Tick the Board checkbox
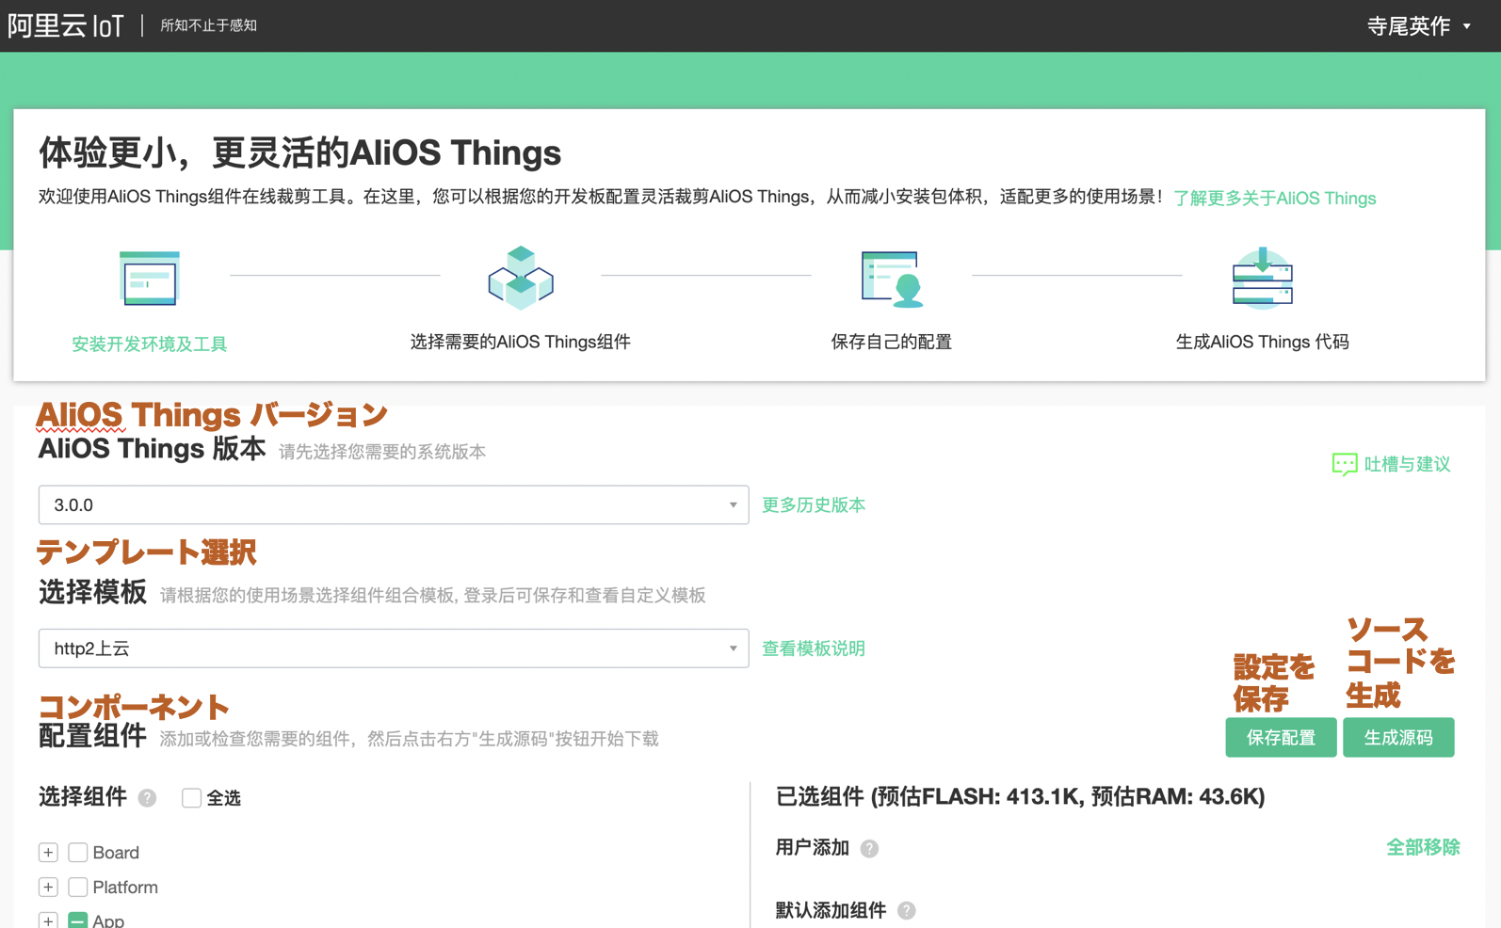 78,853
